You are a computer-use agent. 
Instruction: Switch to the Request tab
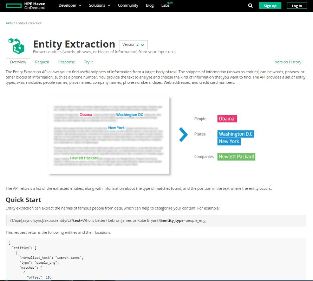pos(42,62)
